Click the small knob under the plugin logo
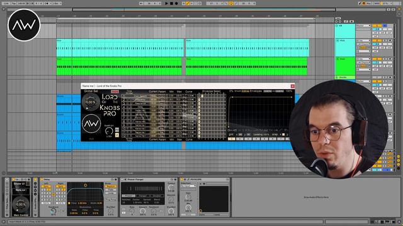 109,131
